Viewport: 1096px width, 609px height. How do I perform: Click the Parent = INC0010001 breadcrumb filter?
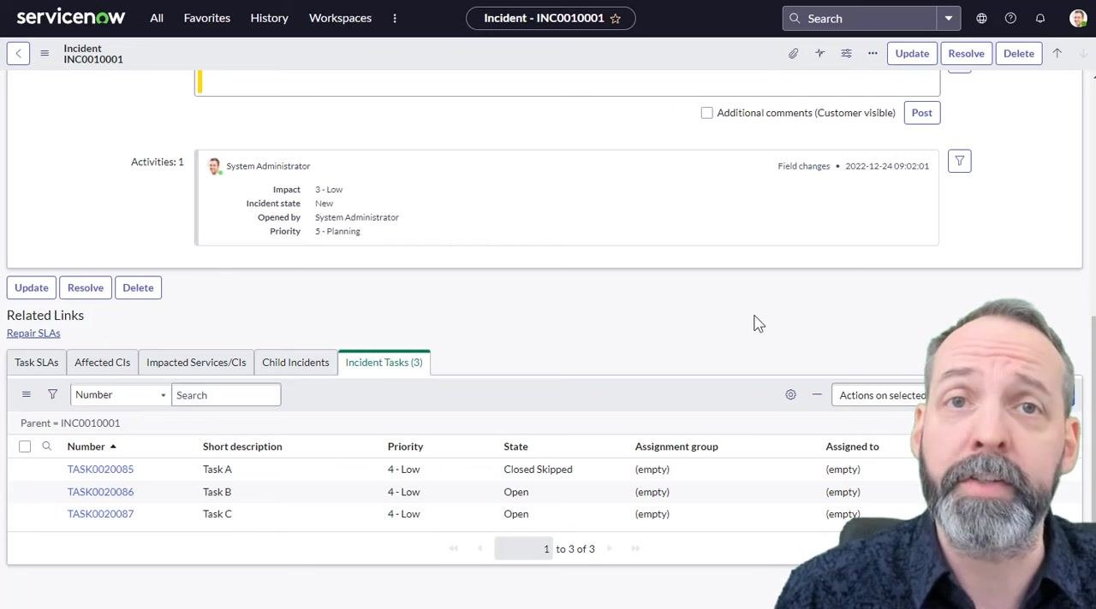[70, 423]
